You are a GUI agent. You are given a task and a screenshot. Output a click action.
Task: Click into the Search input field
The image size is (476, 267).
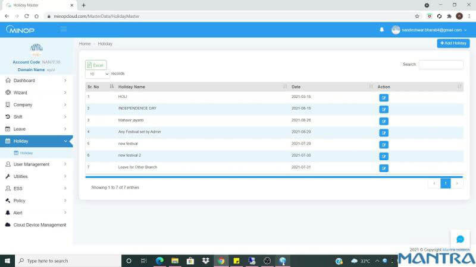(440, 64)
